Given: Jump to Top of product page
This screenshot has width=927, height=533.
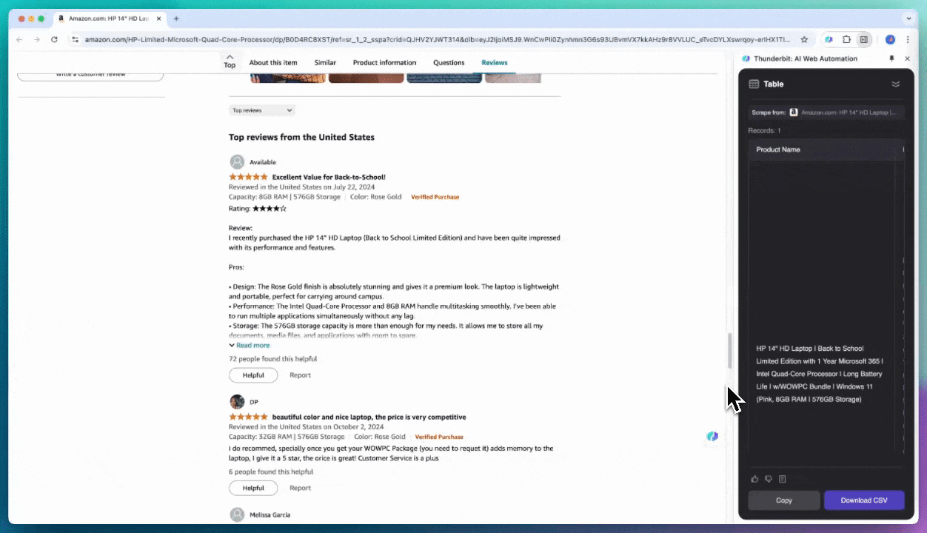Looking at the screenshot, I should 230,61.
